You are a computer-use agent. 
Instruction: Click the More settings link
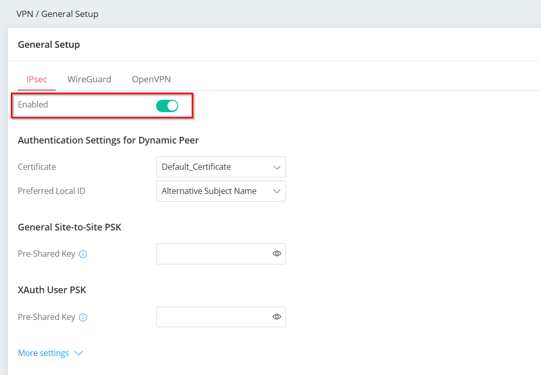pos(43,353)
